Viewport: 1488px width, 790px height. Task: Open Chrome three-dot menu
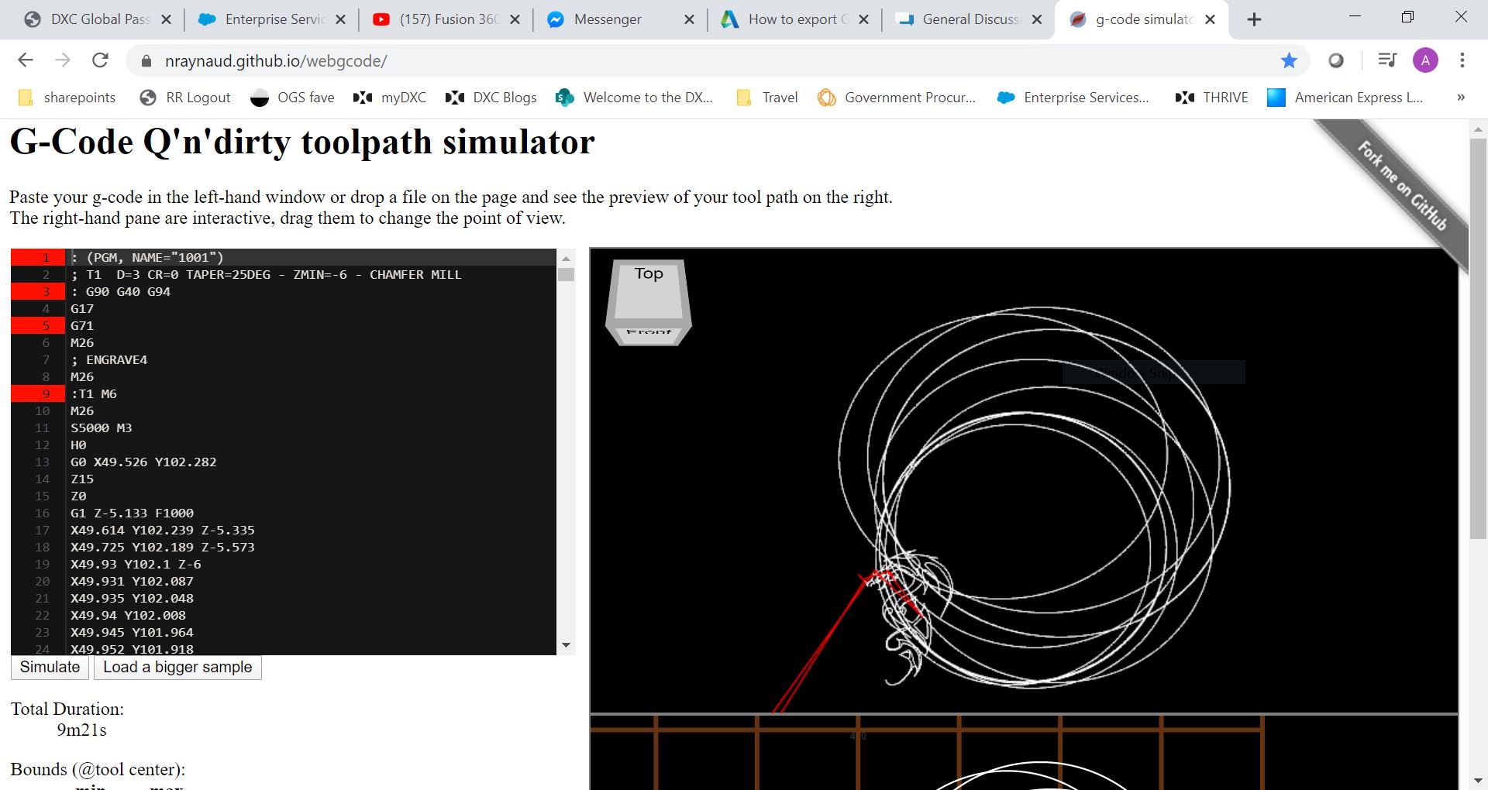[x=1462, y=60]
